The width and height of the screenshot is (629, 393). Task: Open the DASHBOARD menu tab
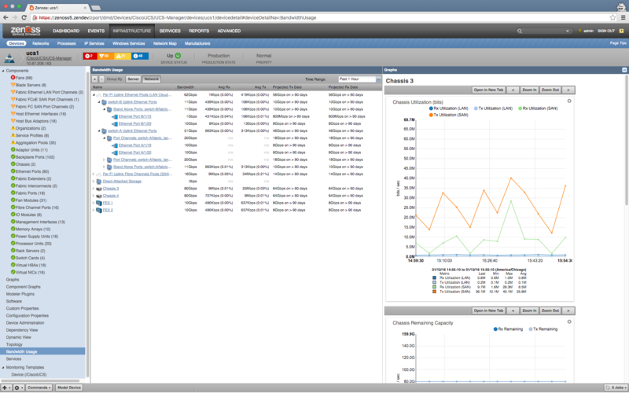pyautogui.click(x=66, y=31)
